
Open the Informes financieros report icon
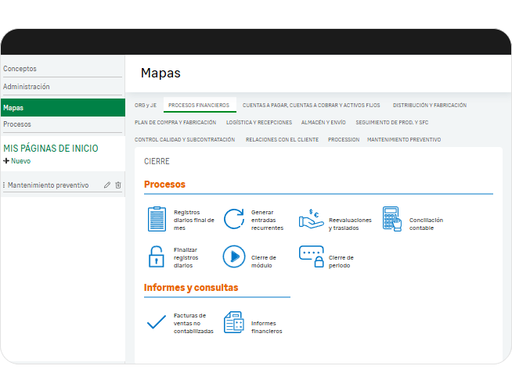click(233, 321)
